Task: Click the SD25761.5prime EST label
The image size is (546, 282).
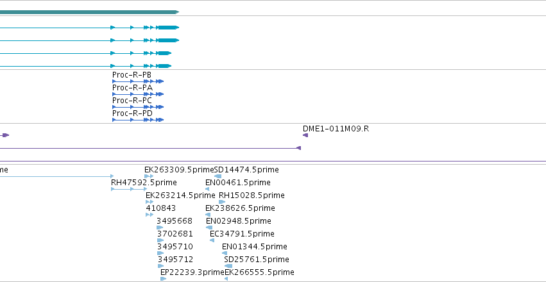Action: (257, 260)
